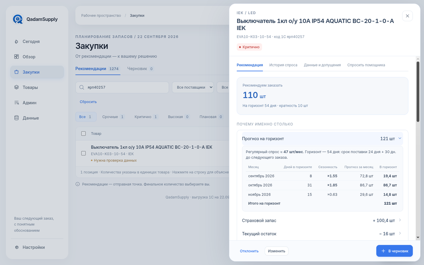The image size is (424, 265).
Task: Click the ноябрь 2026 table row
Action: point(322,194)
